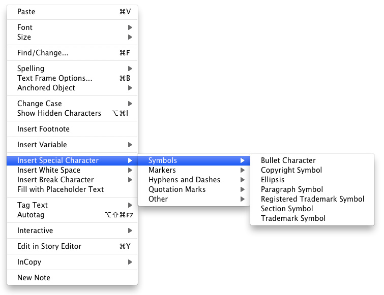Choose Fill with Placeholder Text
The height and width of the screenshot is (295, 384).
click(x=60, y=189)
